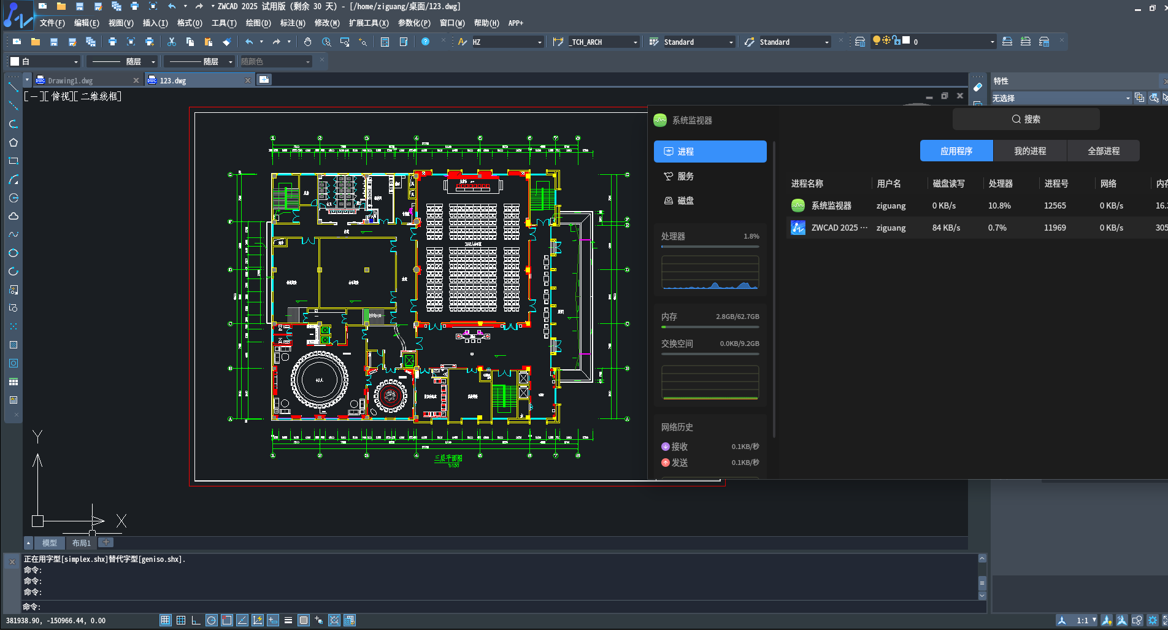Insert a table with the Table tool
Viewport: 1168px width, 630px height.
pos(13,382)
